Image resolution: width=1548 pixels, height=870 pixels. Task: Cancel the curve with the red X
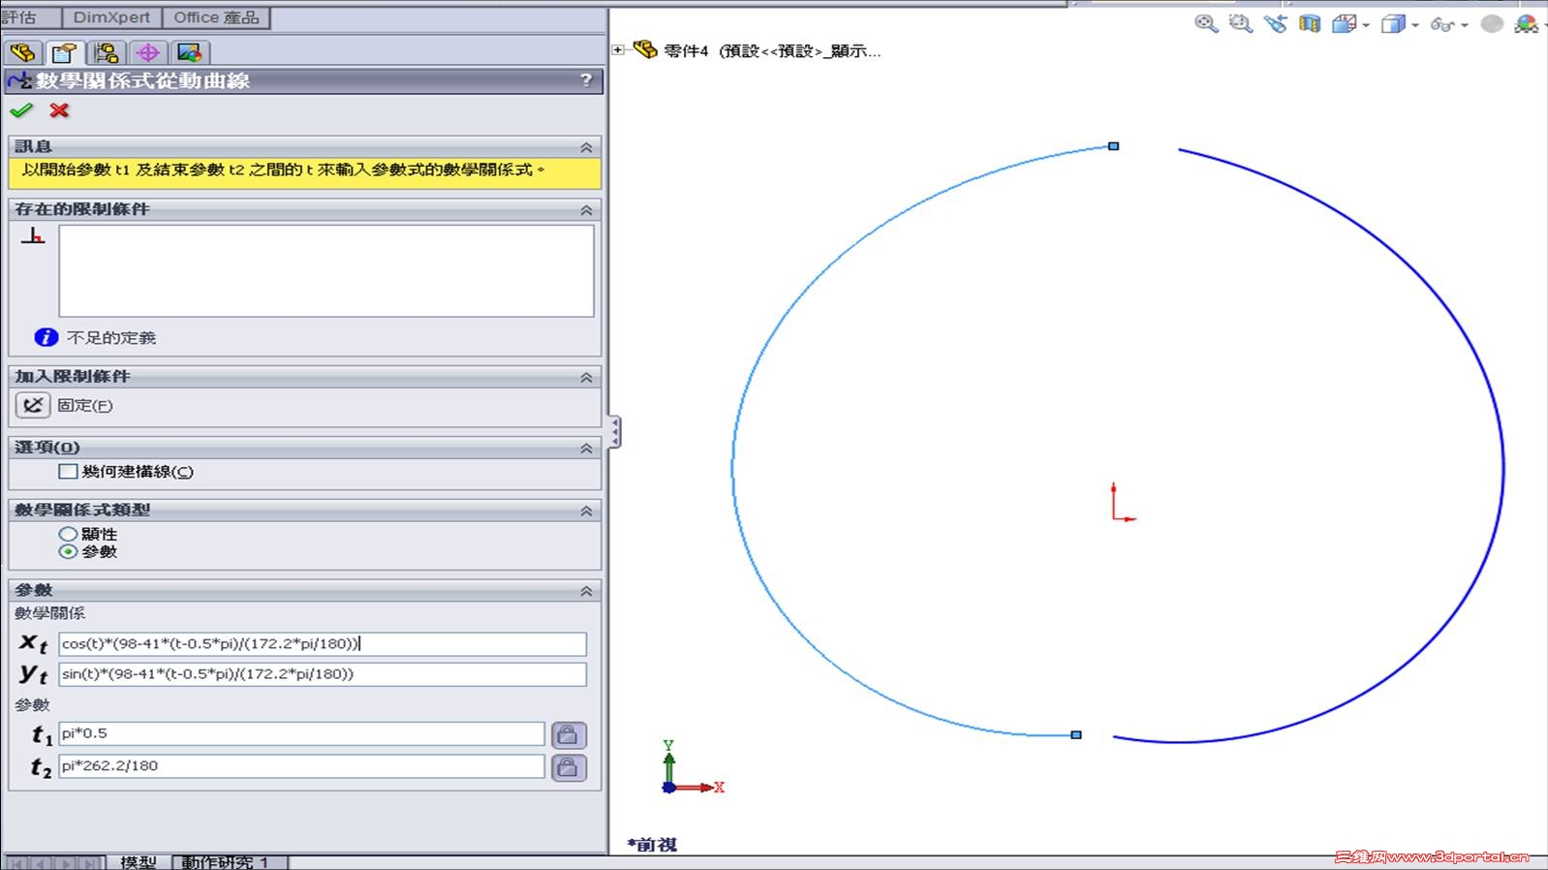(x=59, y=110)
